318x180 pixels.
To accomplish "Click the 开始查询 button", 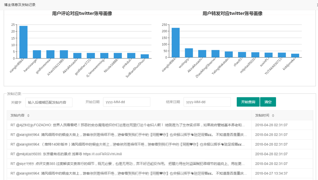I will [248, 102].
